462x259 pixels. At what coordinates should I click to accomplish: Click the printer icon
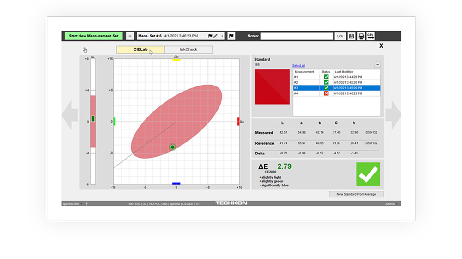[x=361, y=36]
